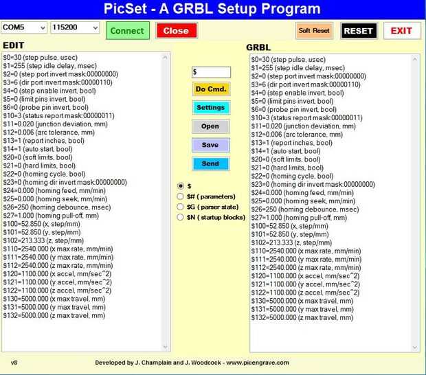Select the $G (parser state) radio button

coord(180,207)
